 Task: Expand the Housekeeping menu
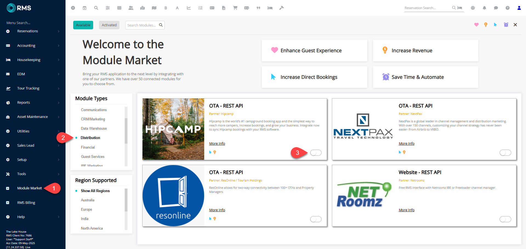tap(33, 60)
